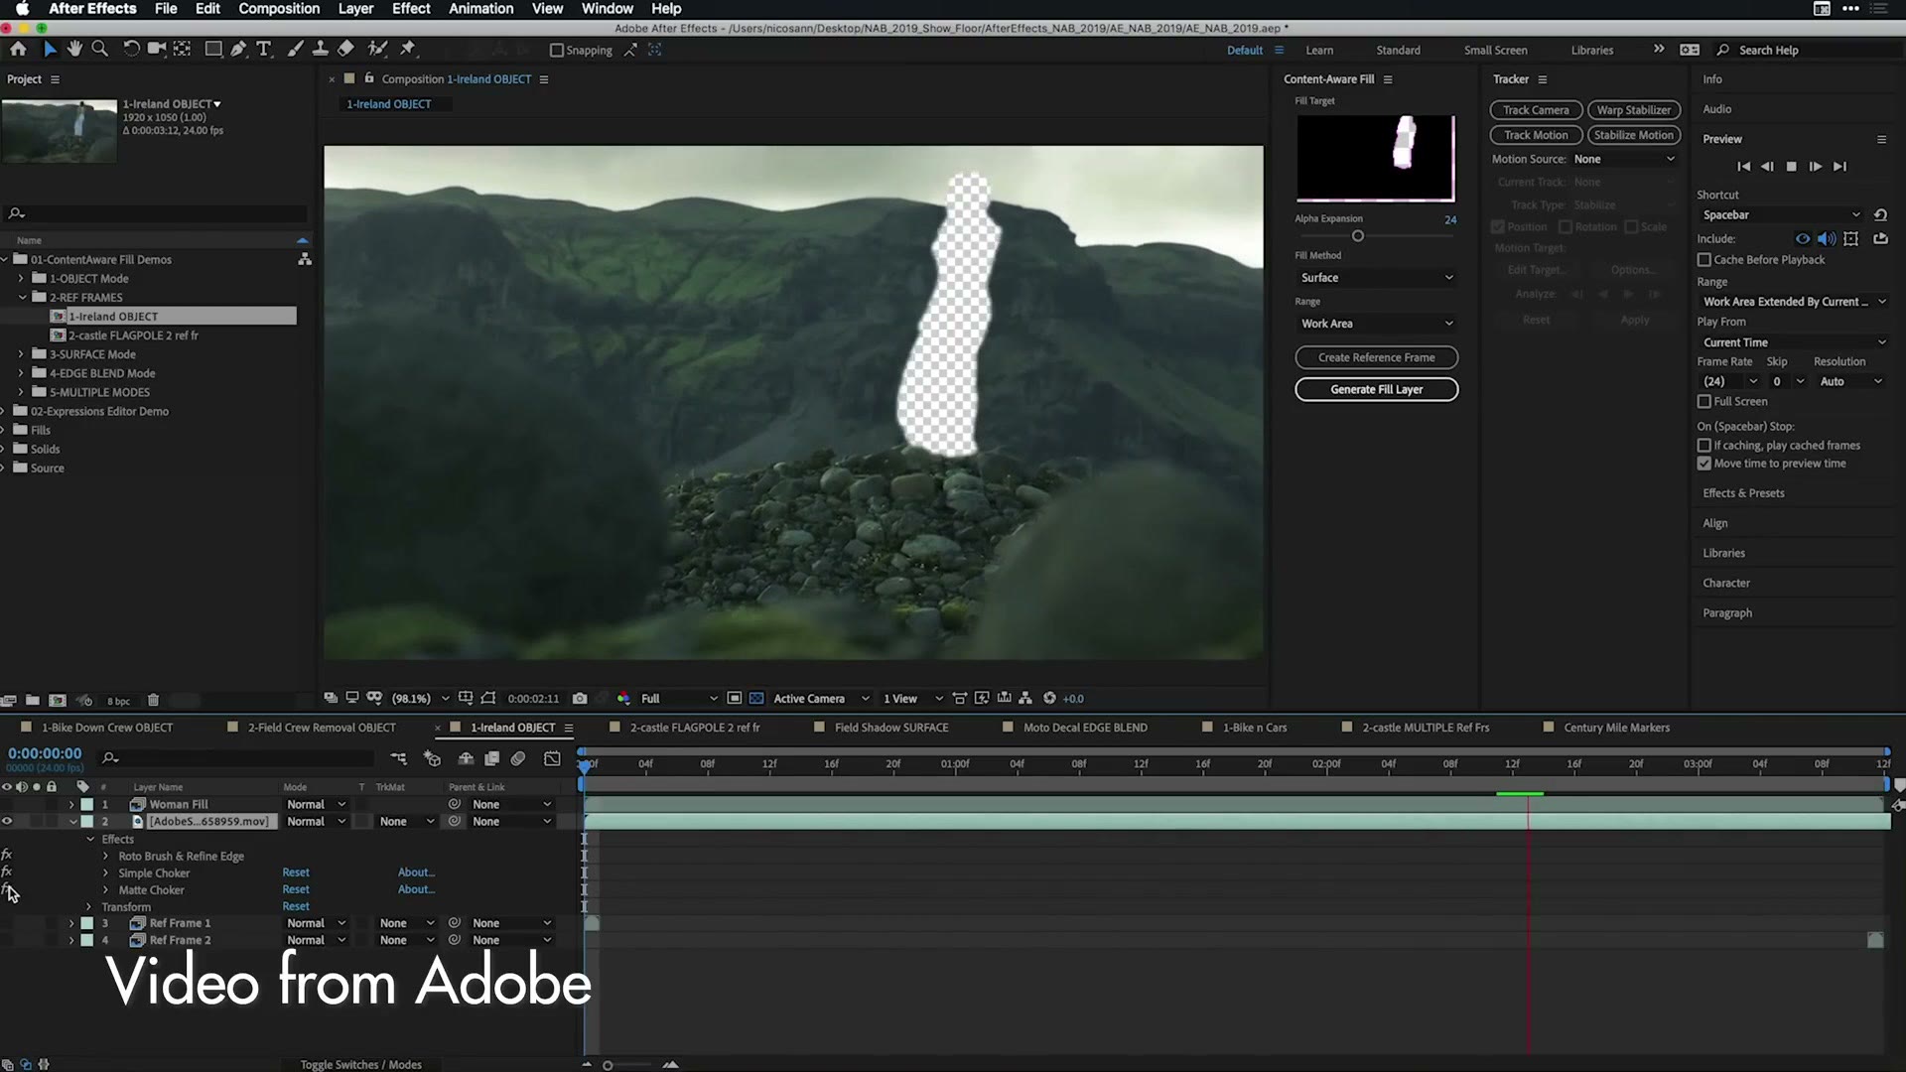Adjust the Alpha Expansion slider
Image resolution: width=1906 pixels, height=1072 pixels.
[1357, 236]
